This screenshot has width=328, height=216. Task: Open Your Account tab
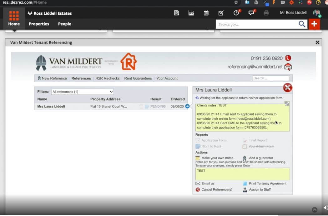[x=167, y=78]
